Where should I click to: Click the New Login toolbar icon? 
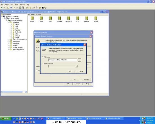tap(42, 8)
